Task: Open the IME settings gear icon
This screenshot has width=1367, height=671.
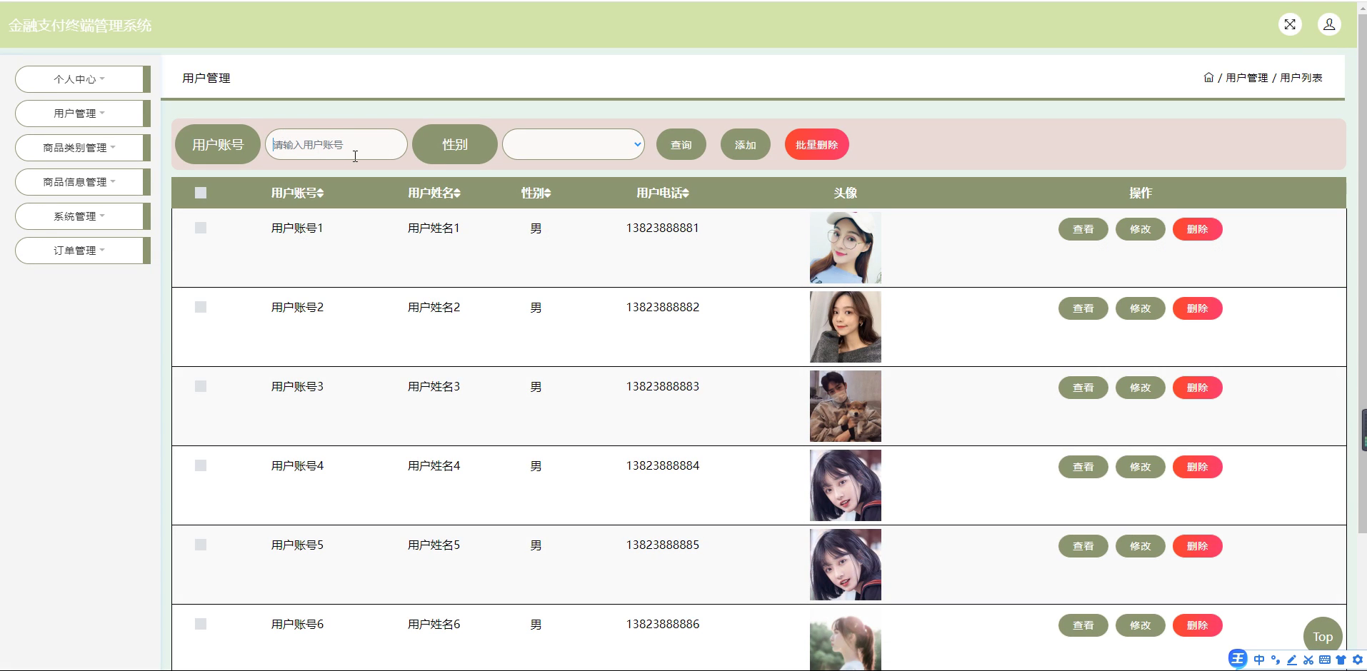Action: pyautogui.click(x=1357, y=660)
